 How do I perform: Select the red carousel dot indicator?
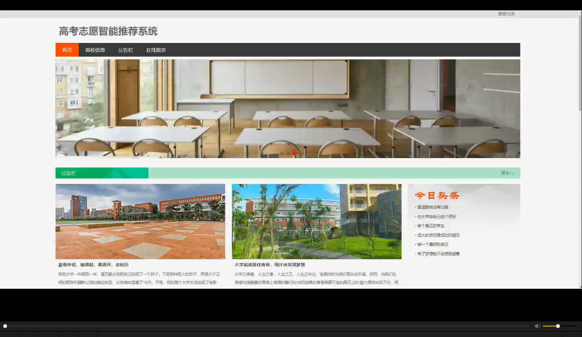[293, 153]
